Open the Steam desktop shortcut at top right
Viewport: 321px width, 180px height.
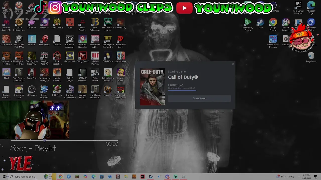point(260,24)
